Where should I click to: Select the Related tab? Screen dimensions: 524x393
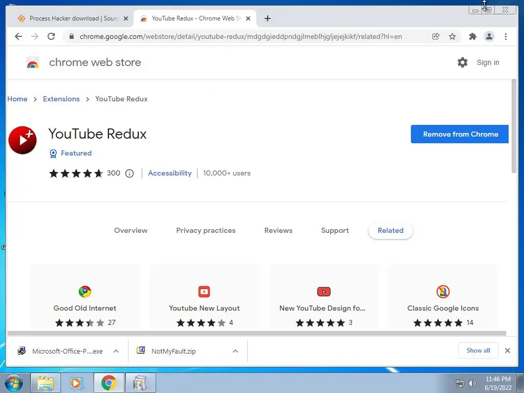[x=390, y=230]
